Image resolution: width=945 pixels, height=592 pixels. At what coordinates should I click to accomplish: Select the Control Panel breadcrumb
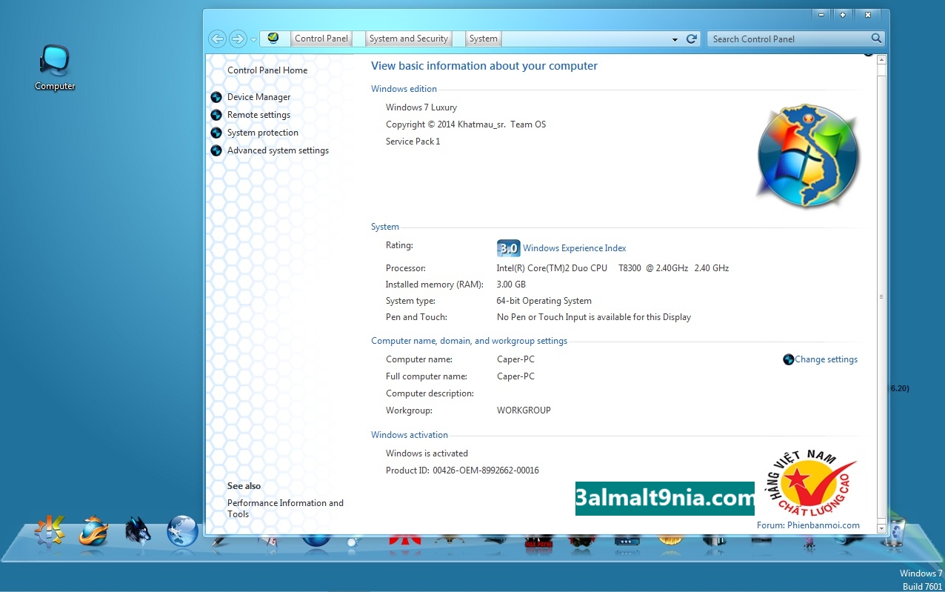[x=321, y=39]
